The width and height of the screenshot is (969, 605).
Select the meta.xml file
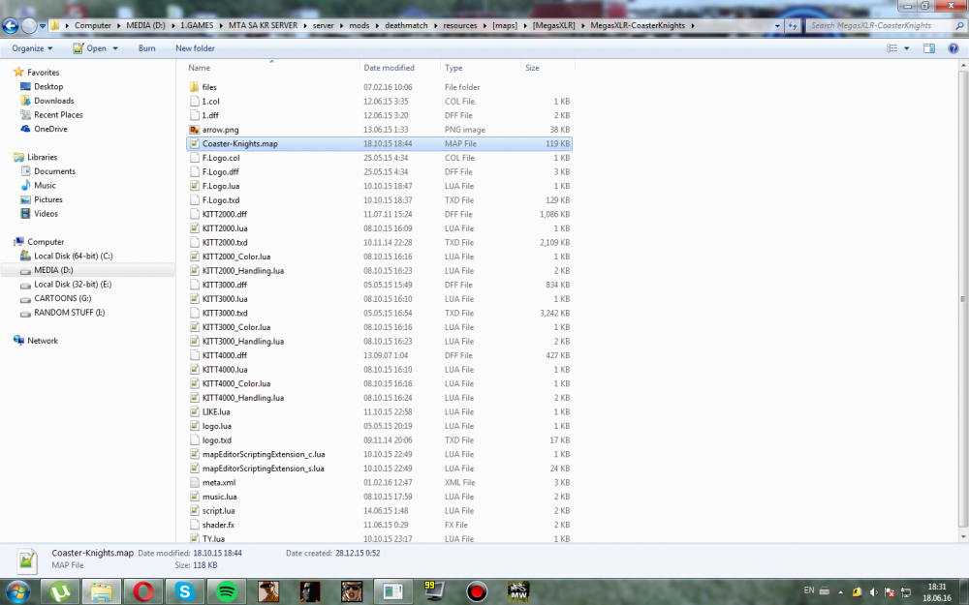[219, 482]
